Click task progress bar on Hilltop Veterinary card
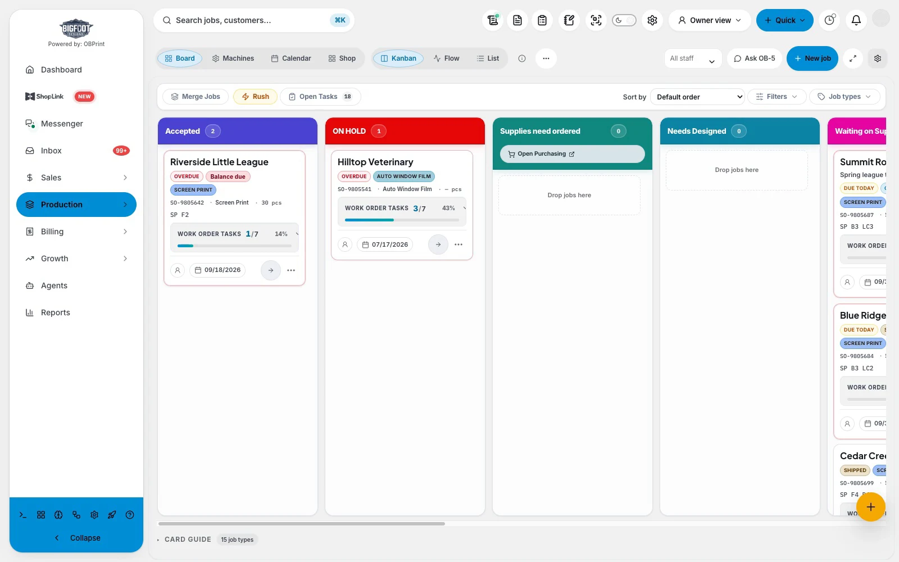Viewport: 899px width, 562px height. 402,220
